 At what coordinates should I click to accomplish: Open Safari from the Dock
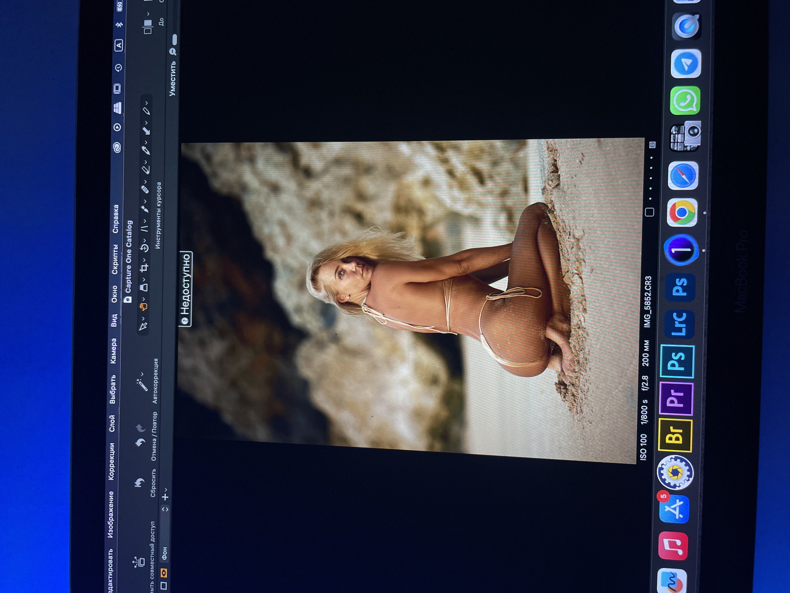[x=683, y=176]
